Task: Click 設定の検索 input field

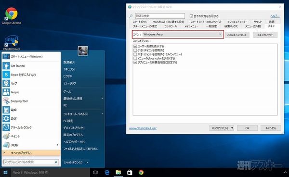Action: pyautogui.click(x=160, y=16)
